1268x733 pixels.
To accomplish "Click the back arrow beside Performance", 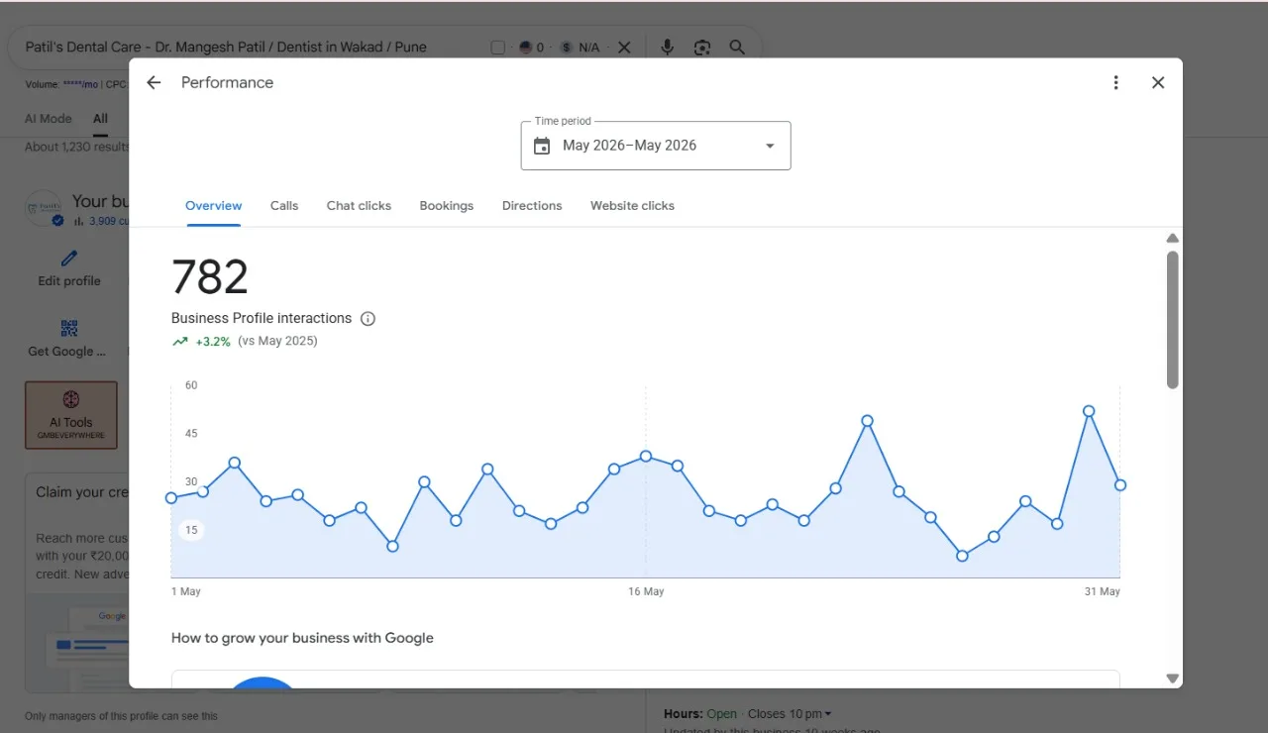I will [154, 83].
